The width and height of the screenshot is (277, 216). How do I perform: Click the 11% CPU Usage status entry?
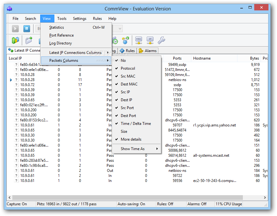click(x=229, y=204)
